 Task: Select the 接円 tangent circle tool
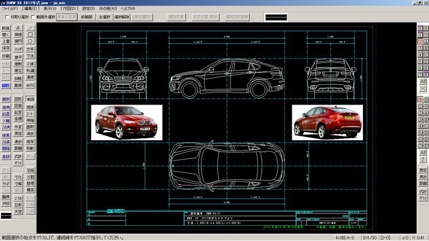(18, 41)
